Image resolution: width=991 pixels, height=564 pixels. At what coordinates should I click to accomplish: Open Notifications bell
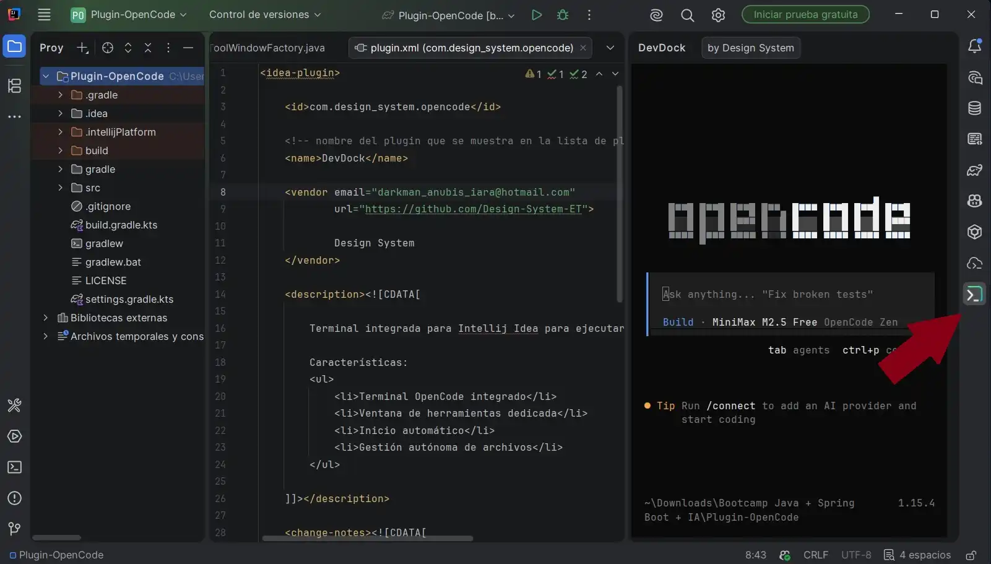975,46
